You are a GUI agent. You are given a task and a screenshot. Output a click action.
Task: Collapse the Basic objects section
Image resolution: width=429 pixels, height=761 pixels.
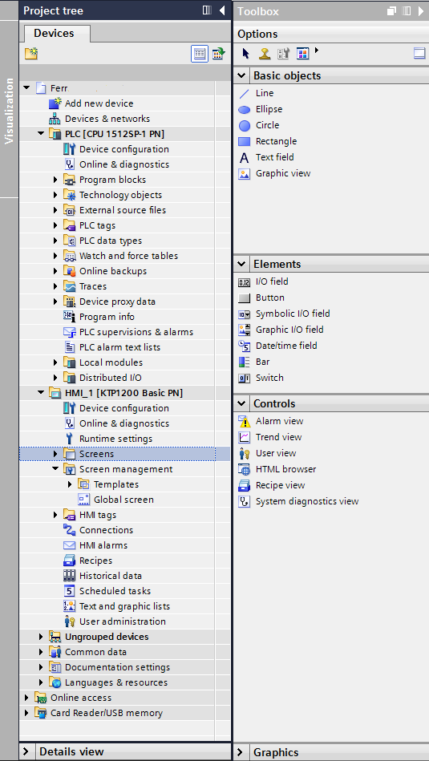pyautogui.click(x=241, y=75)
